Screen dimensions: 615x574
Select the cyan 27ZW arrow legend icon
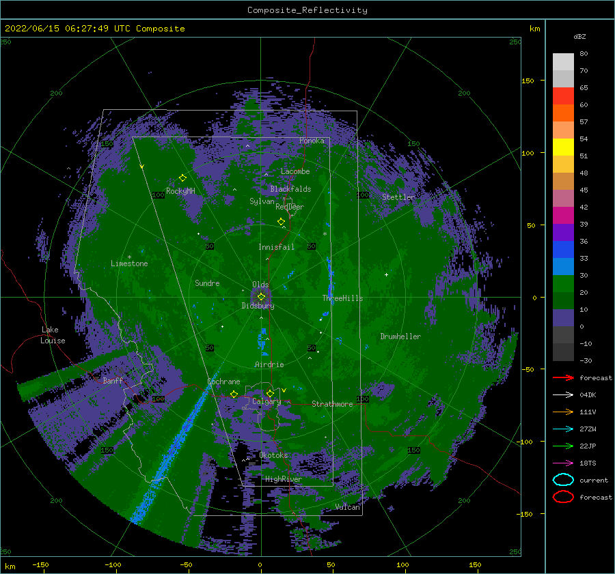click(x=563, y=429)
